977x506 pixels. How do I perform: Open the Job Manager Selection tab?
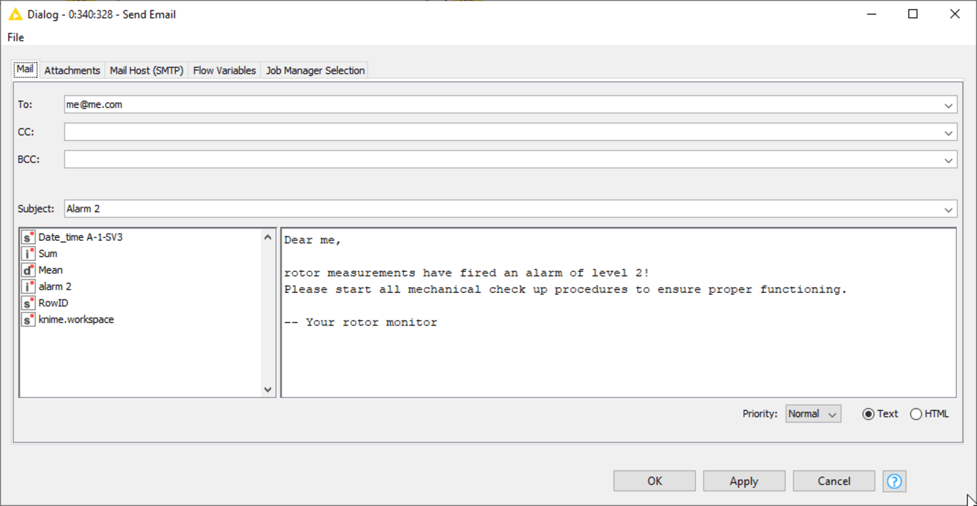coord(315,71)
